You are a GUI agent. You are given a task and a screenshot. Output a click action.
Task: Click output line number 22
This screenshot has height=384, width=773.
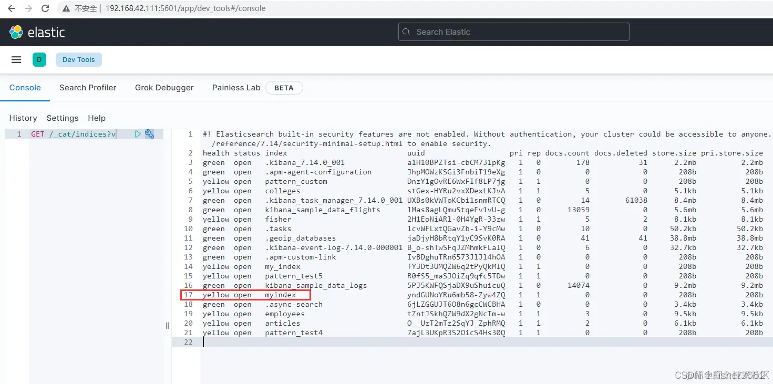pyautogui.click(x=188, y=342)
